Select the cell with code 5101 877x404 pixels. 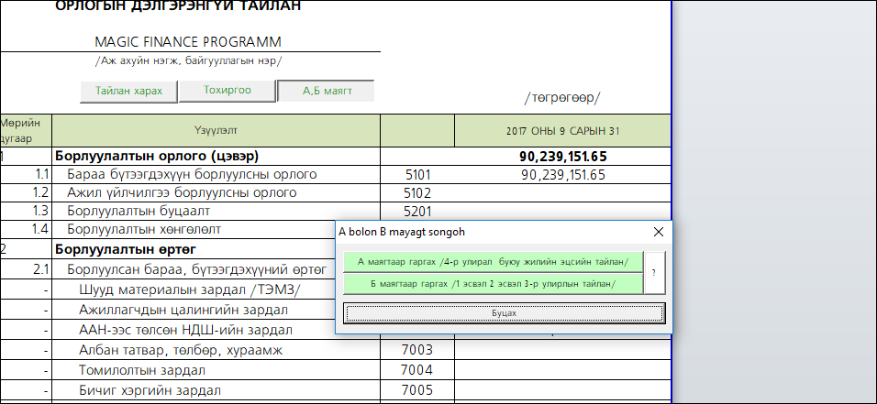(416, 174)
